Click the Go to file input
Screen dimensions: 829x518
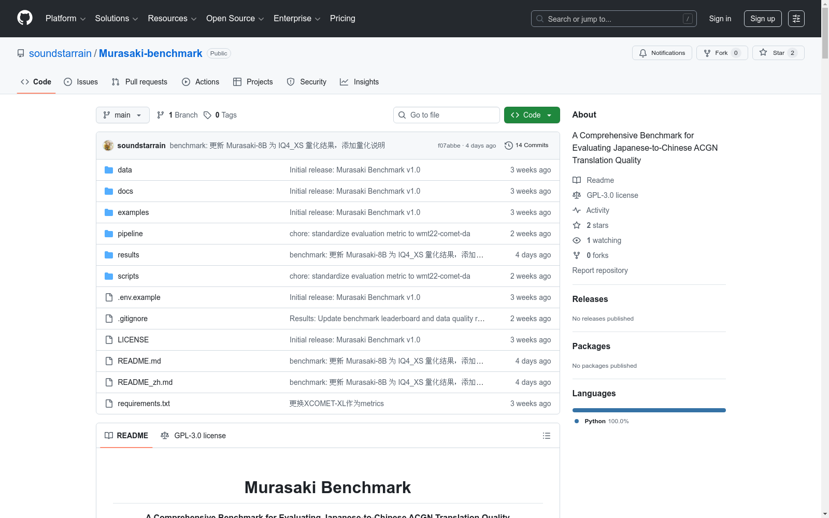pos(447,115)
